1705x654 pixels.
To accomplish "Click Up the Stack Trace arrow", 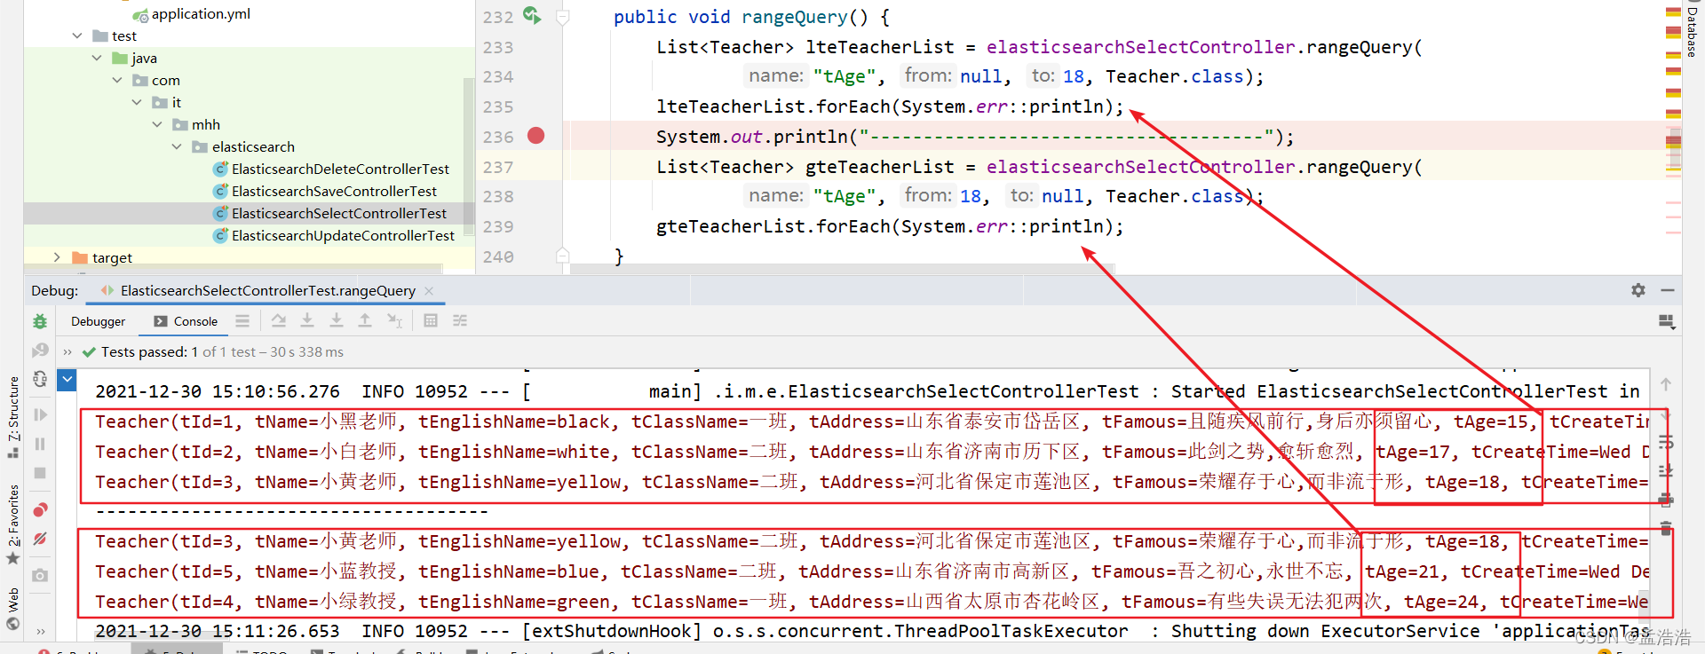I will coord(1666,384).
